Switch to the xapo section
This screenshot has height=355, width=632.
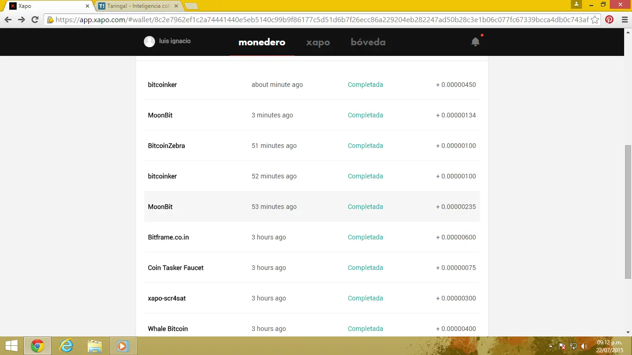pyautogui.click(x=318, y=43)
